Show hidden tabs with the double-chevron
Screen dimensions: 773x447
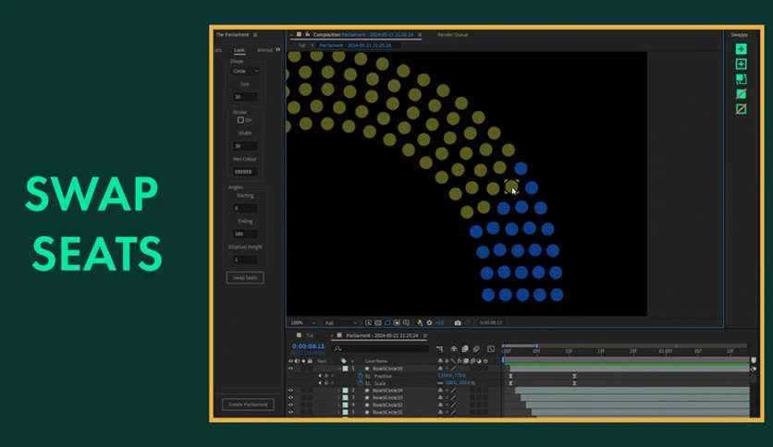(278, 50)
